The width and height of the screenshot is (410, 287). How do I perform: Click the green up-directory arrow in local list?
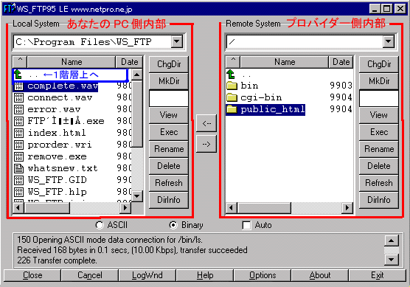tap(18, 75)
